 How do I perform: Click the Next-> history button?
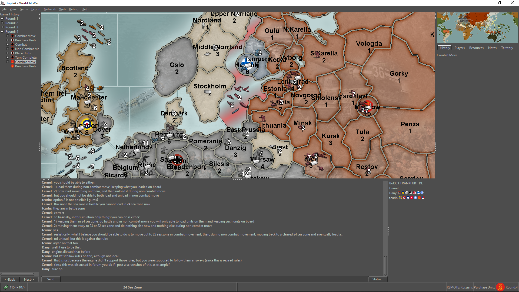click(x=29, y=279)
